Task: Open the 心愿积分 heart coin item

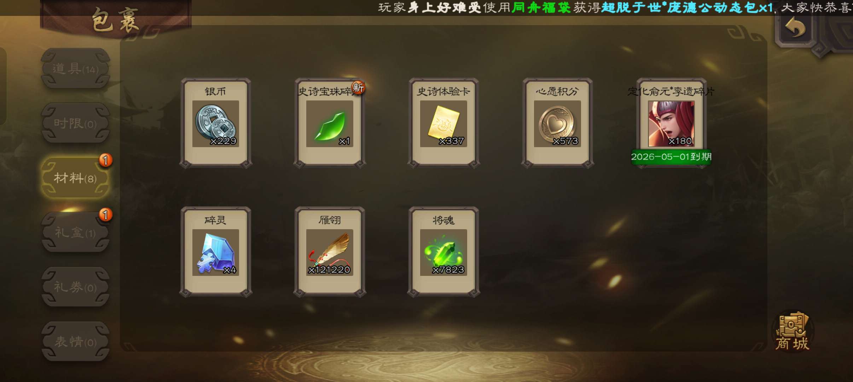Action: 557,123
